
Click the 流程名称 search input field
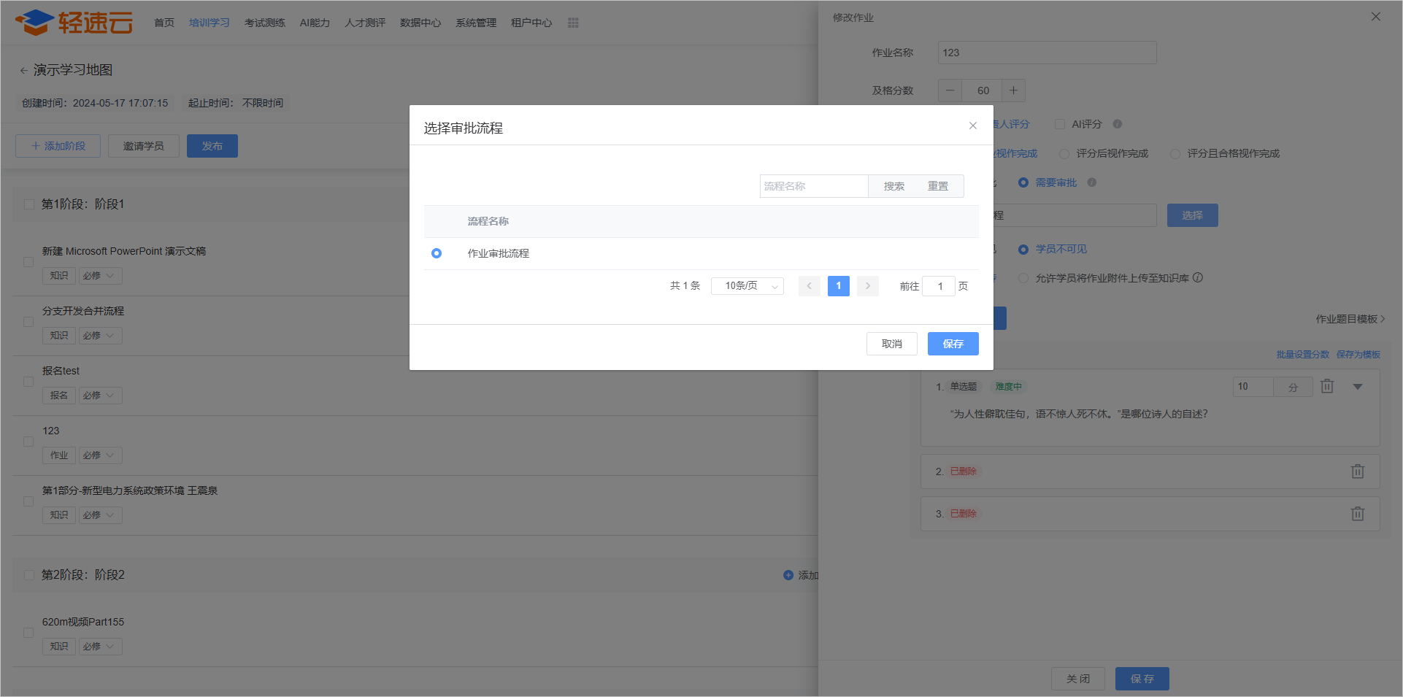(813, 186)
